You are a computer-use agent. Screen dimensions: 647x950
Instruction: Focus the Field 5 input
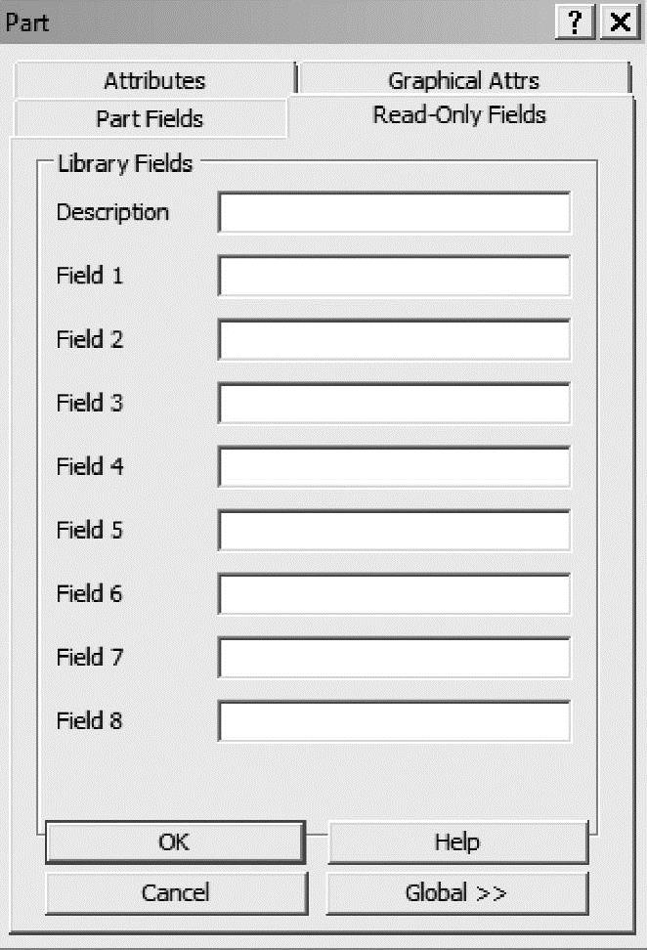[x=394, y=531]
